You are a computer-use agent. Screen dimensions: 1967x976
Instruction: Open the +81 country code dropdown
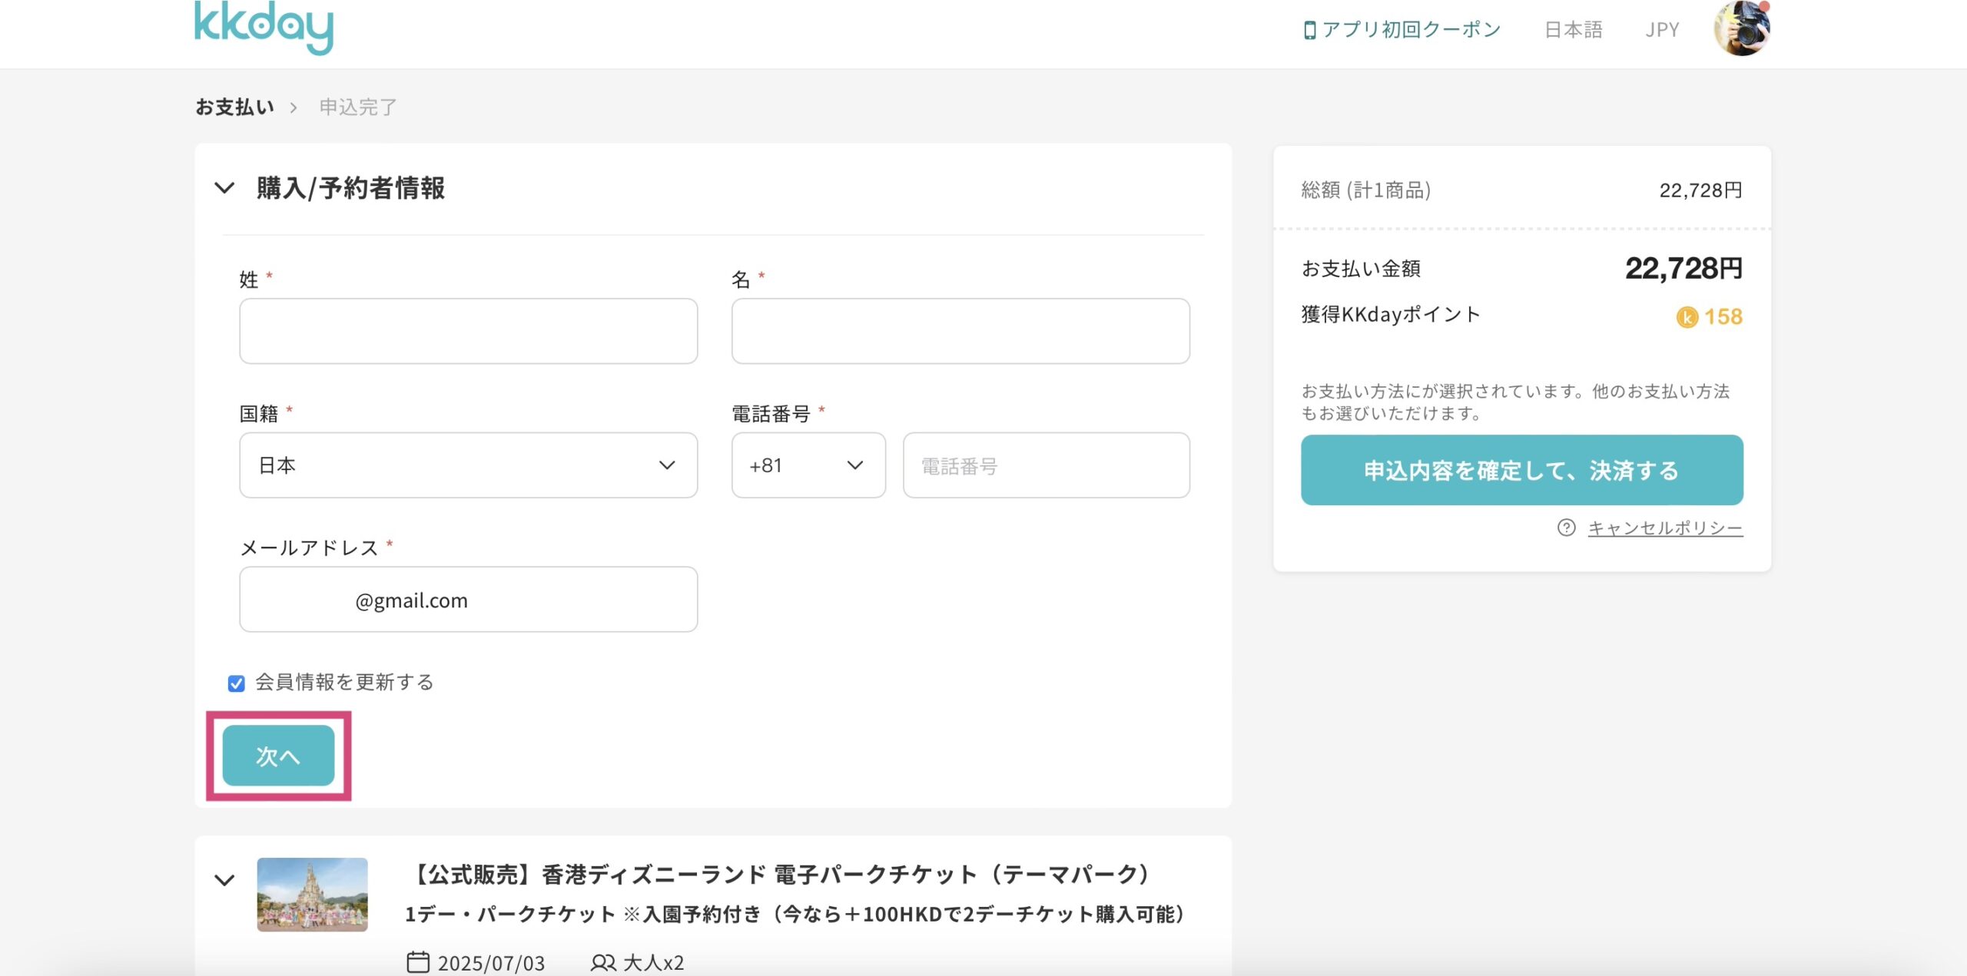pyautogui.click(x=808, y=465)
